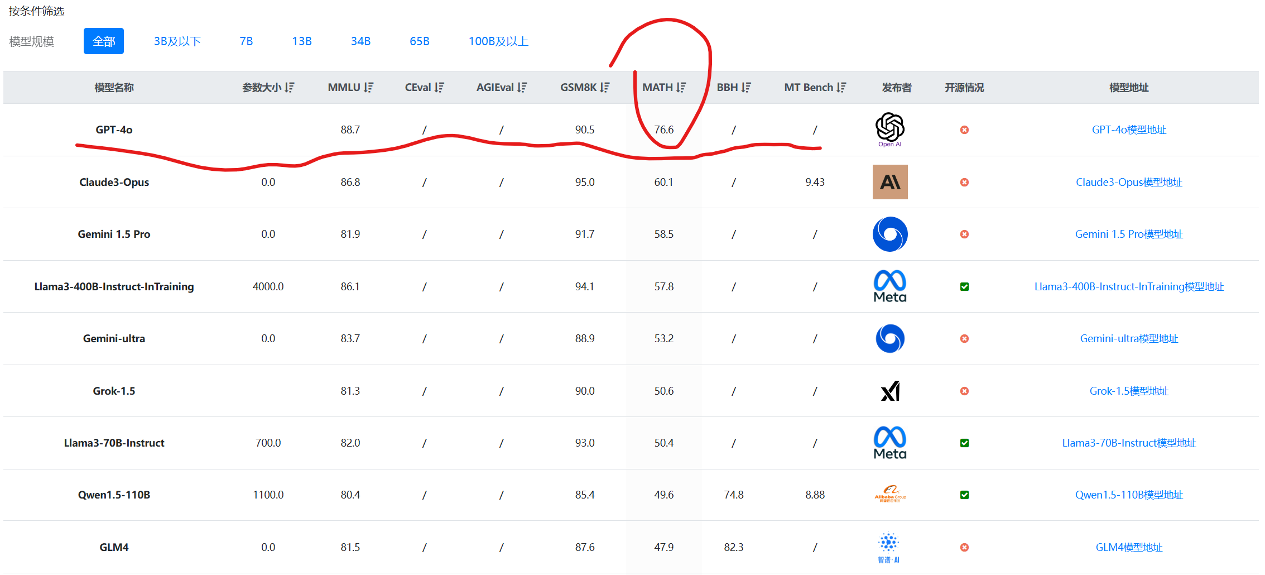The image size is (1265, 575).
Task: Click the 模型名称 column header
Action: [x=114, y=88]
